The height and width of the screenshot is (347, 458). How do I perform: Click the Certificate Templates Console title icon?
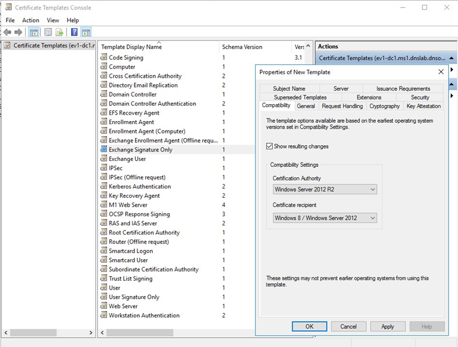tap(8, 7)
